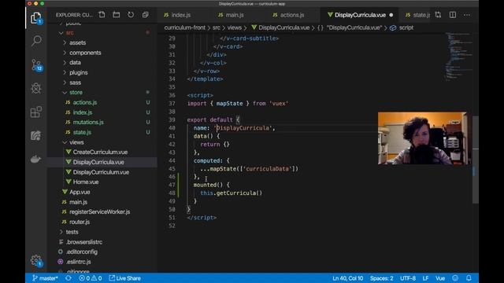Click script segment in breadcrumb

click(x=406, y=28)
